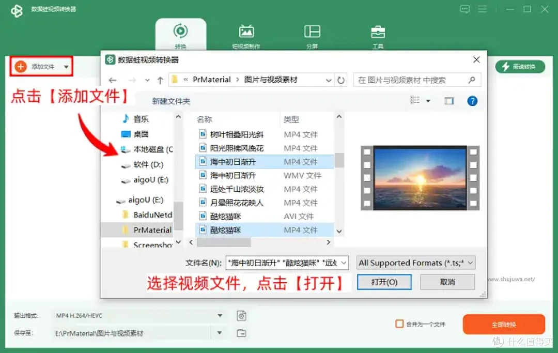Switch to the 短视频制作 tab

(x=246, y=36)
